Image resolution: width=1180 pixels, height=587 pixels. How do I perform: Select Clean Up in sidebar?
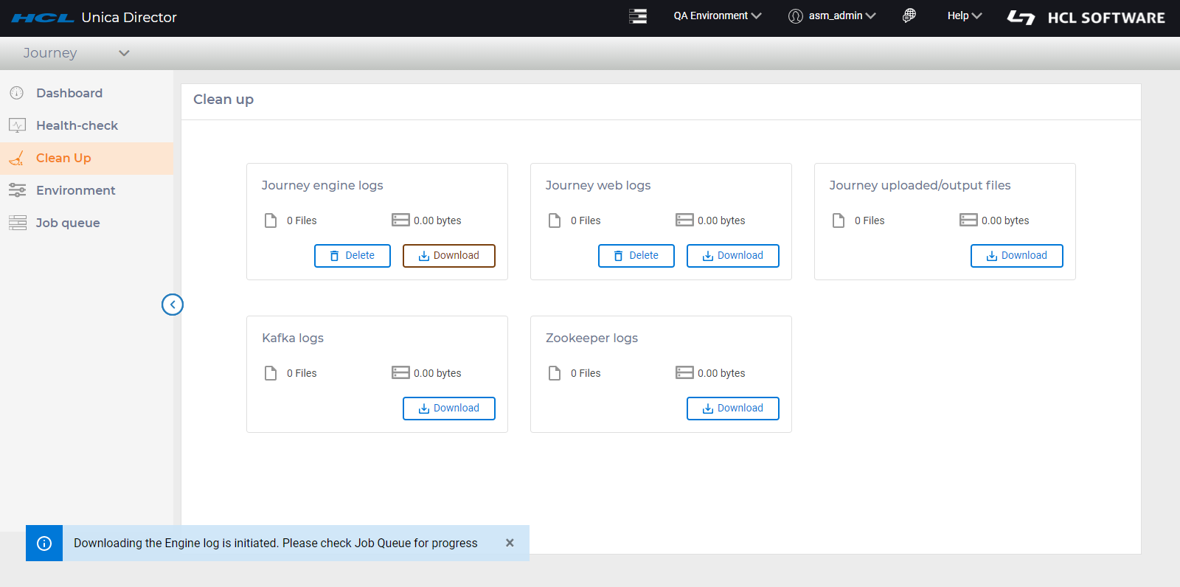(63, 158)
